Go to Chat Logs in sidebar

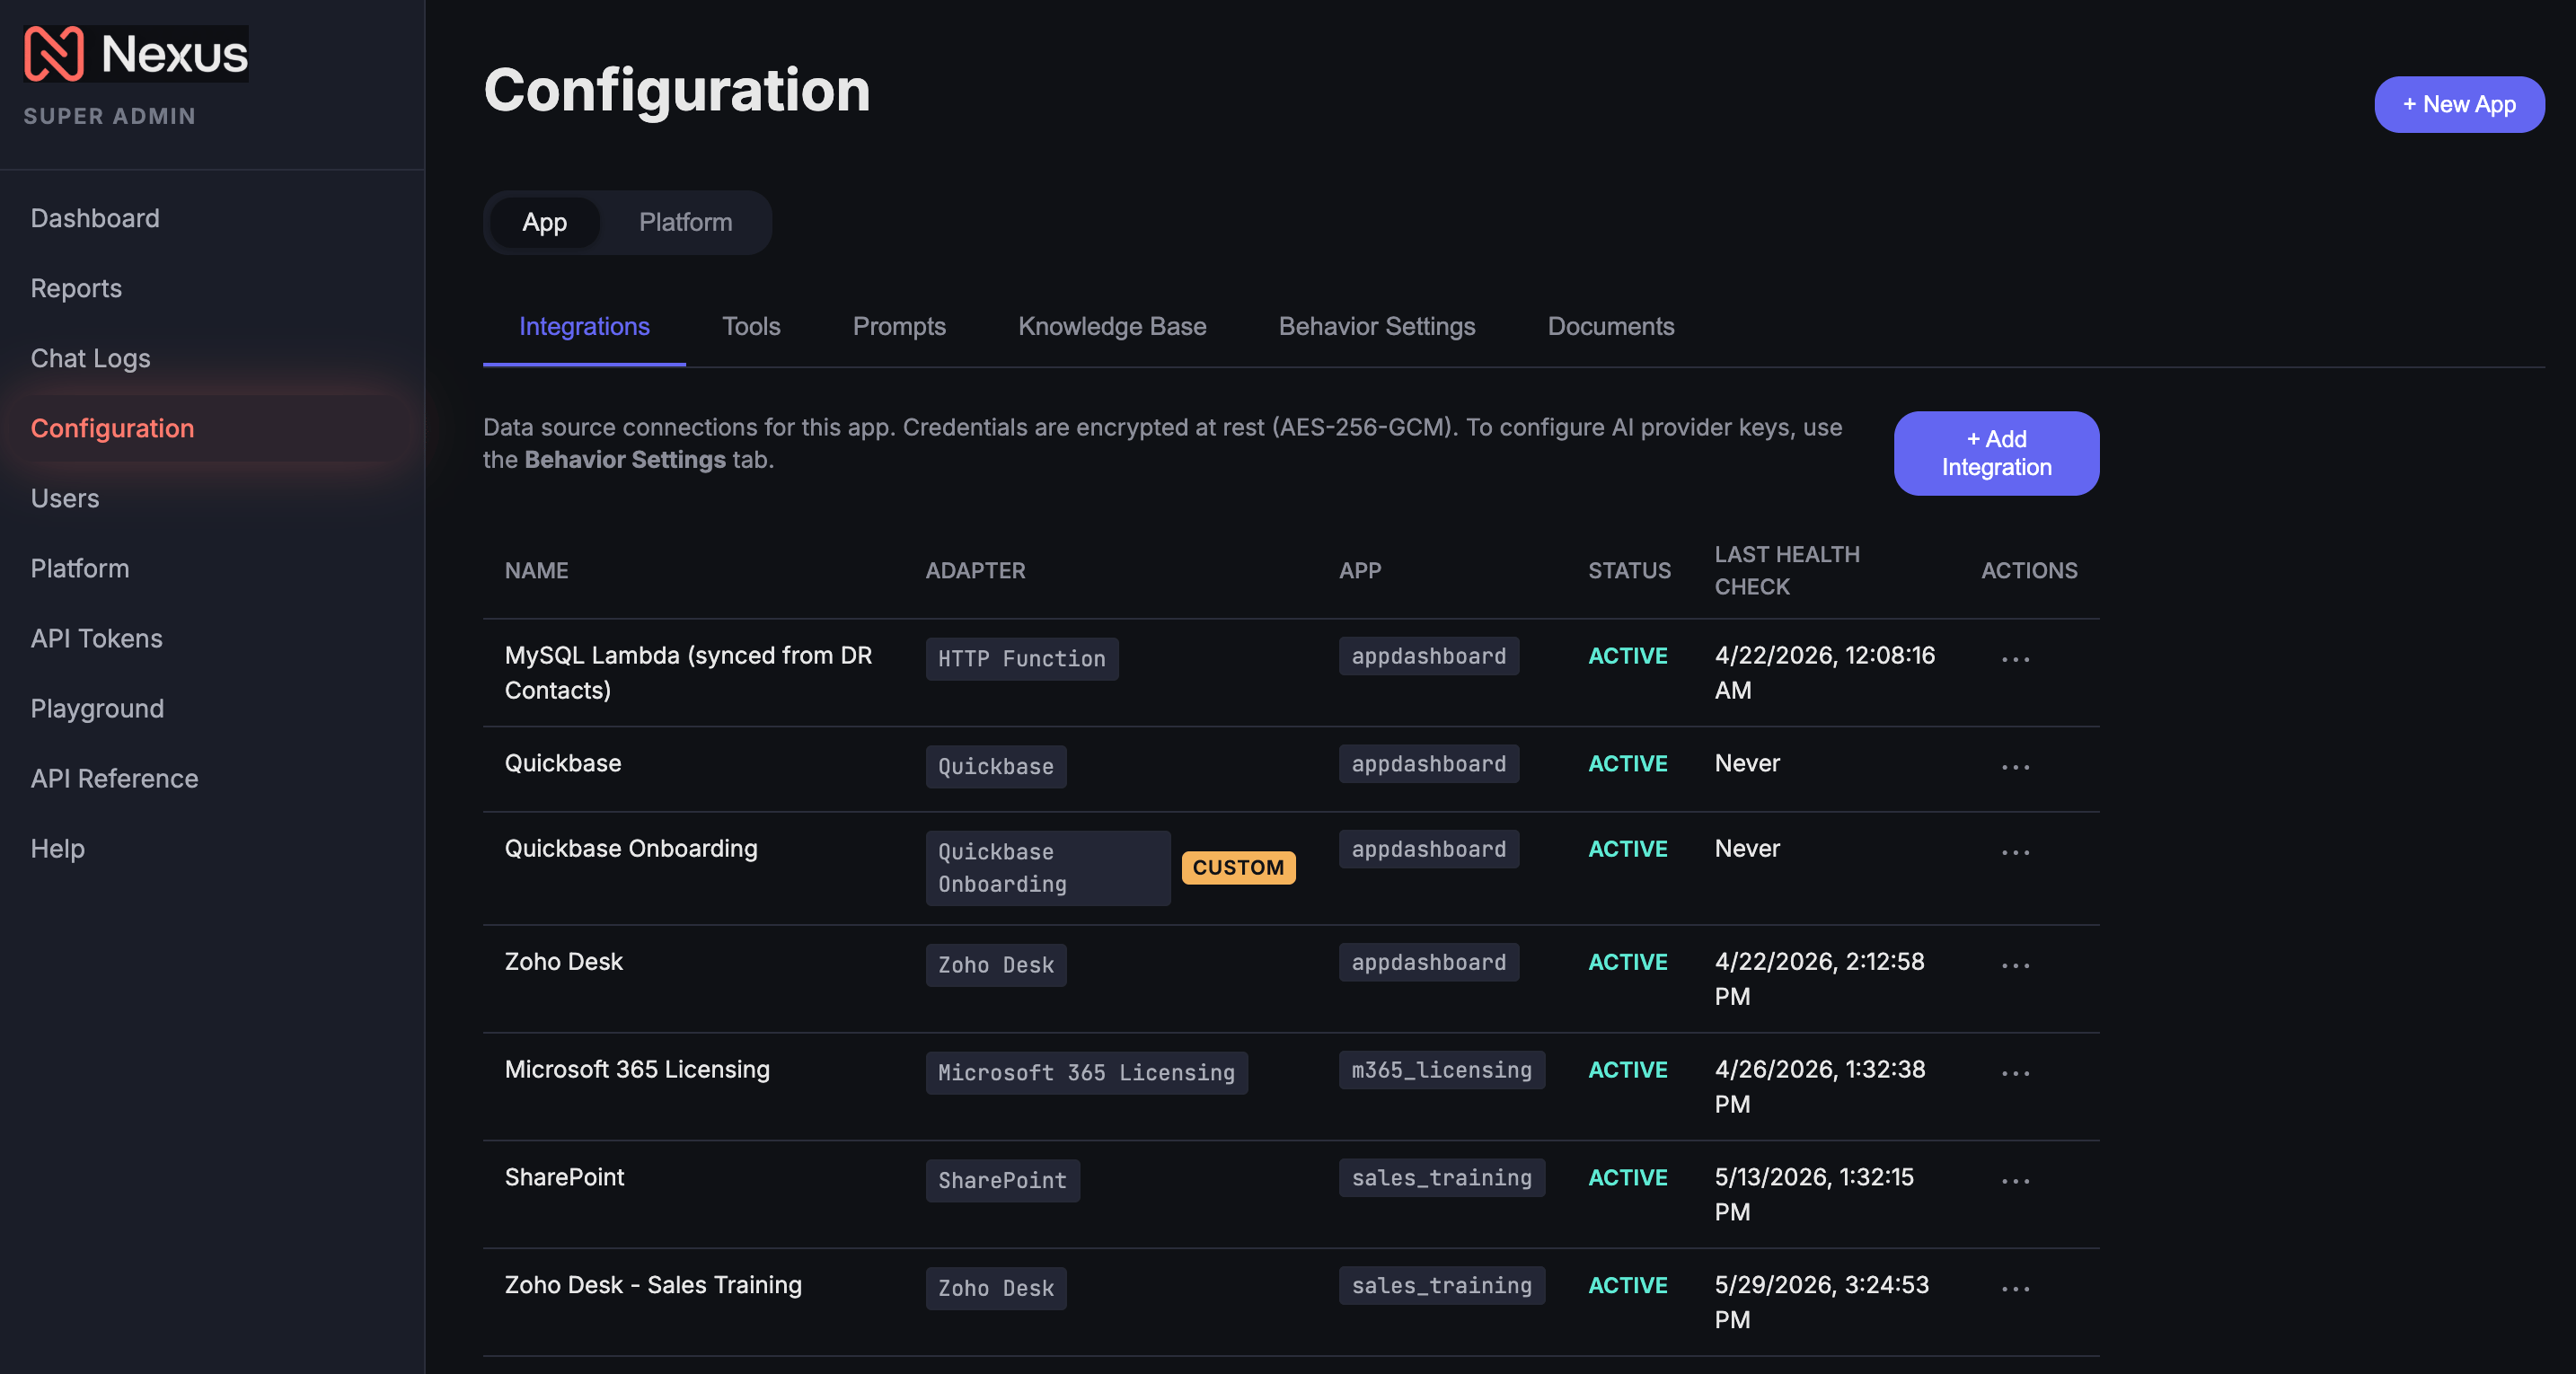pyautogui.click(x=90, y=358)
